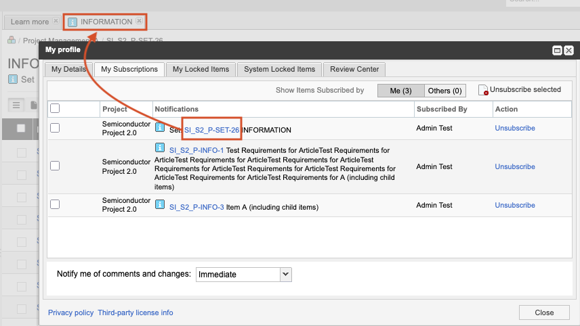Click the Unsubscribe selected button
Screen dimensions: 580x326
pos(520,90)
